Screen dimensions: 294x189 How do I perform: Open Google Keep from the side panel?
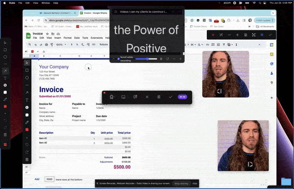tap(271, 54)
